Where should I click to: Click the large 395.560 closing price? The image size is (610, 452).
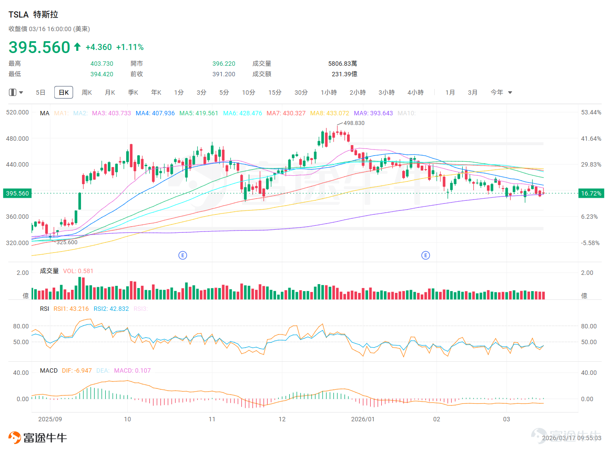pos(39,47)
